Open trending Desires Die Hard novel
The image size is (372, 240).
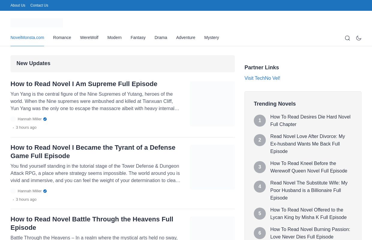click(310, 121)
